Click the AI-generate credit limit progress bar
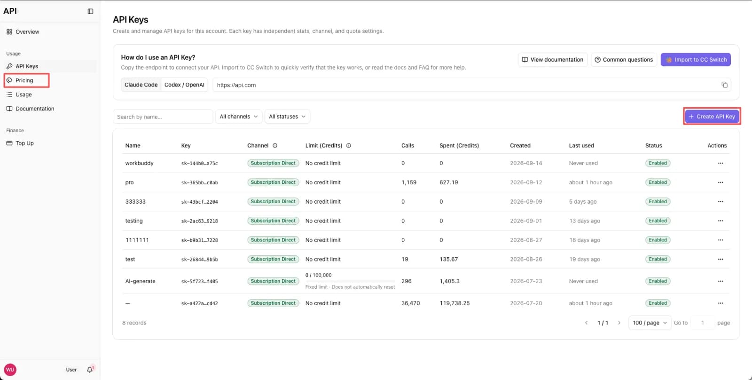This screenshot has width=752, height=380. pos(350,281)
